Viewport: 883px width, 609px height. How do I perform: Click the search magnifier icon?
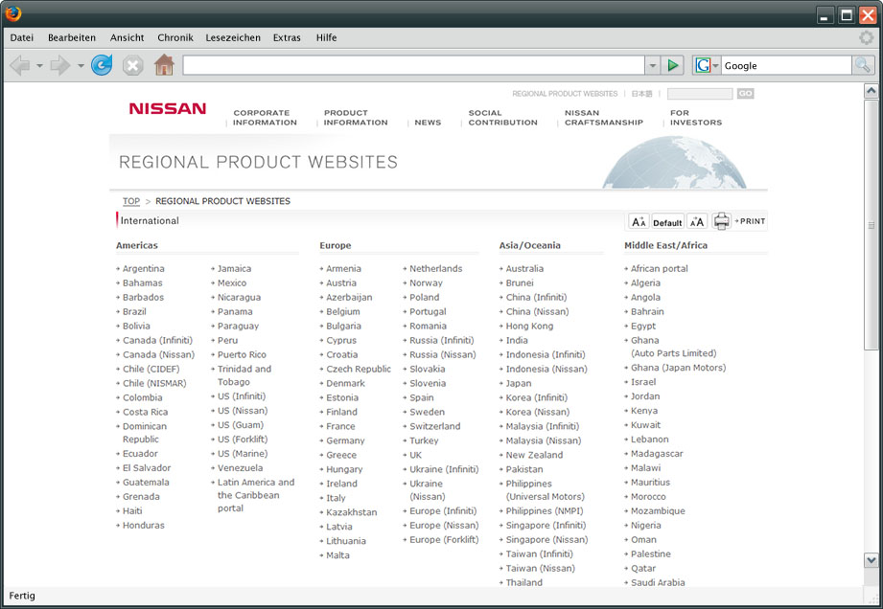pyautogui.click(x=863, y=65)
